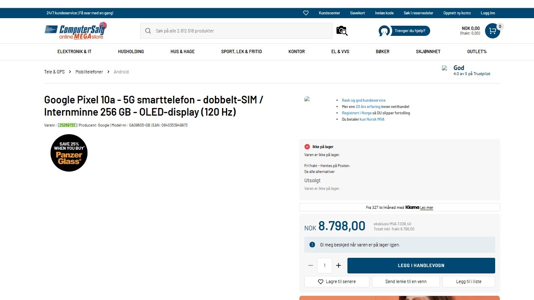Screen dimensions: 534x300
Task: Decrease quantity with minus button
Action: tap(311, 265)
